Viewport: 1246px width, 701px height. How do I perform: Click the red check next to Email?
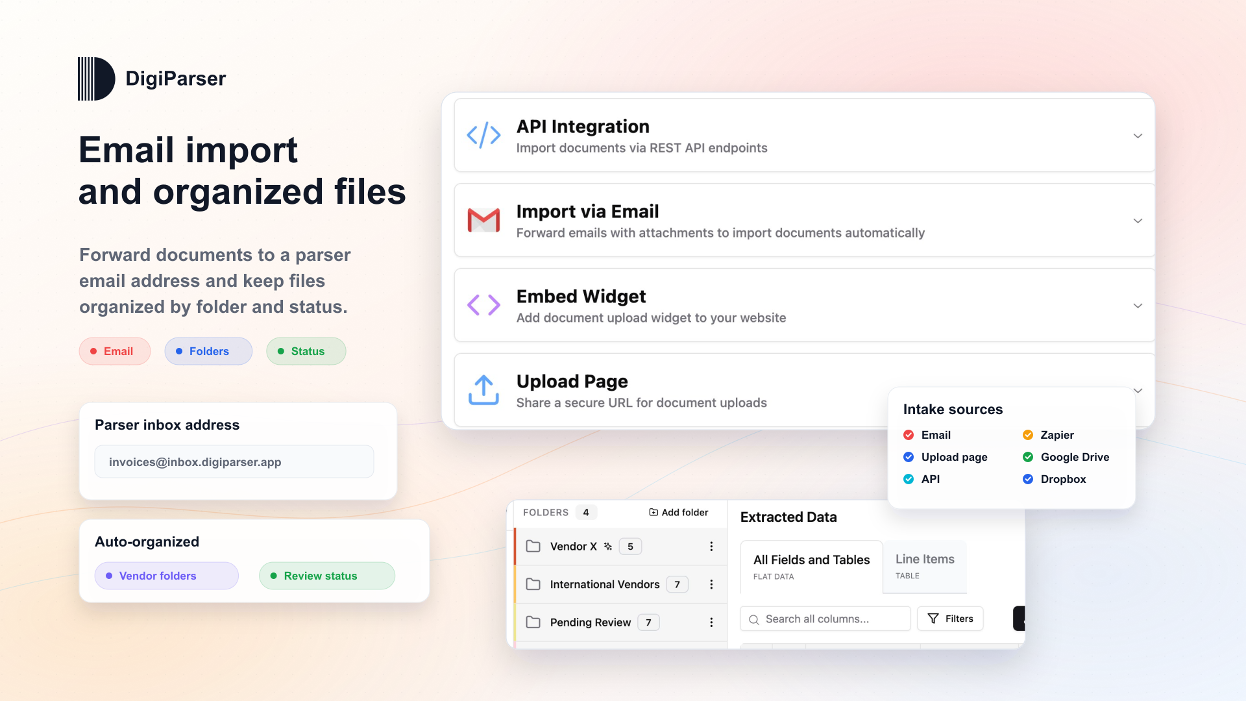[x=909, y=435]
